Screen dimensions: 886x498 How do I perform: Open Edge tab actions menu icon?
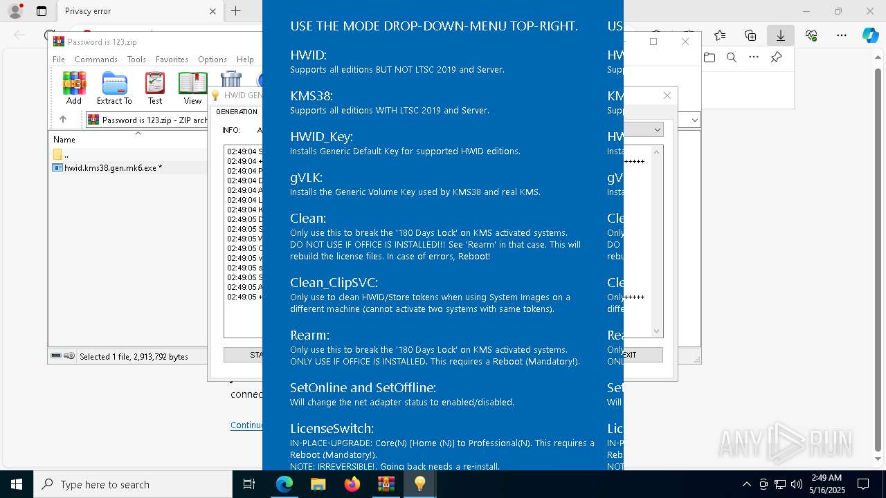(x=42, y=11)
